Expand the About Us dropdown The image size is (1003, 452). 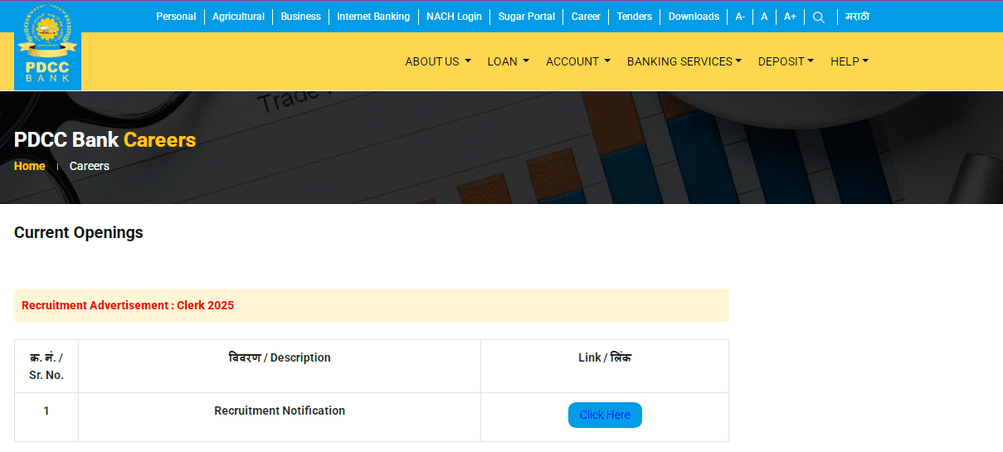click(x=437, y=61)
